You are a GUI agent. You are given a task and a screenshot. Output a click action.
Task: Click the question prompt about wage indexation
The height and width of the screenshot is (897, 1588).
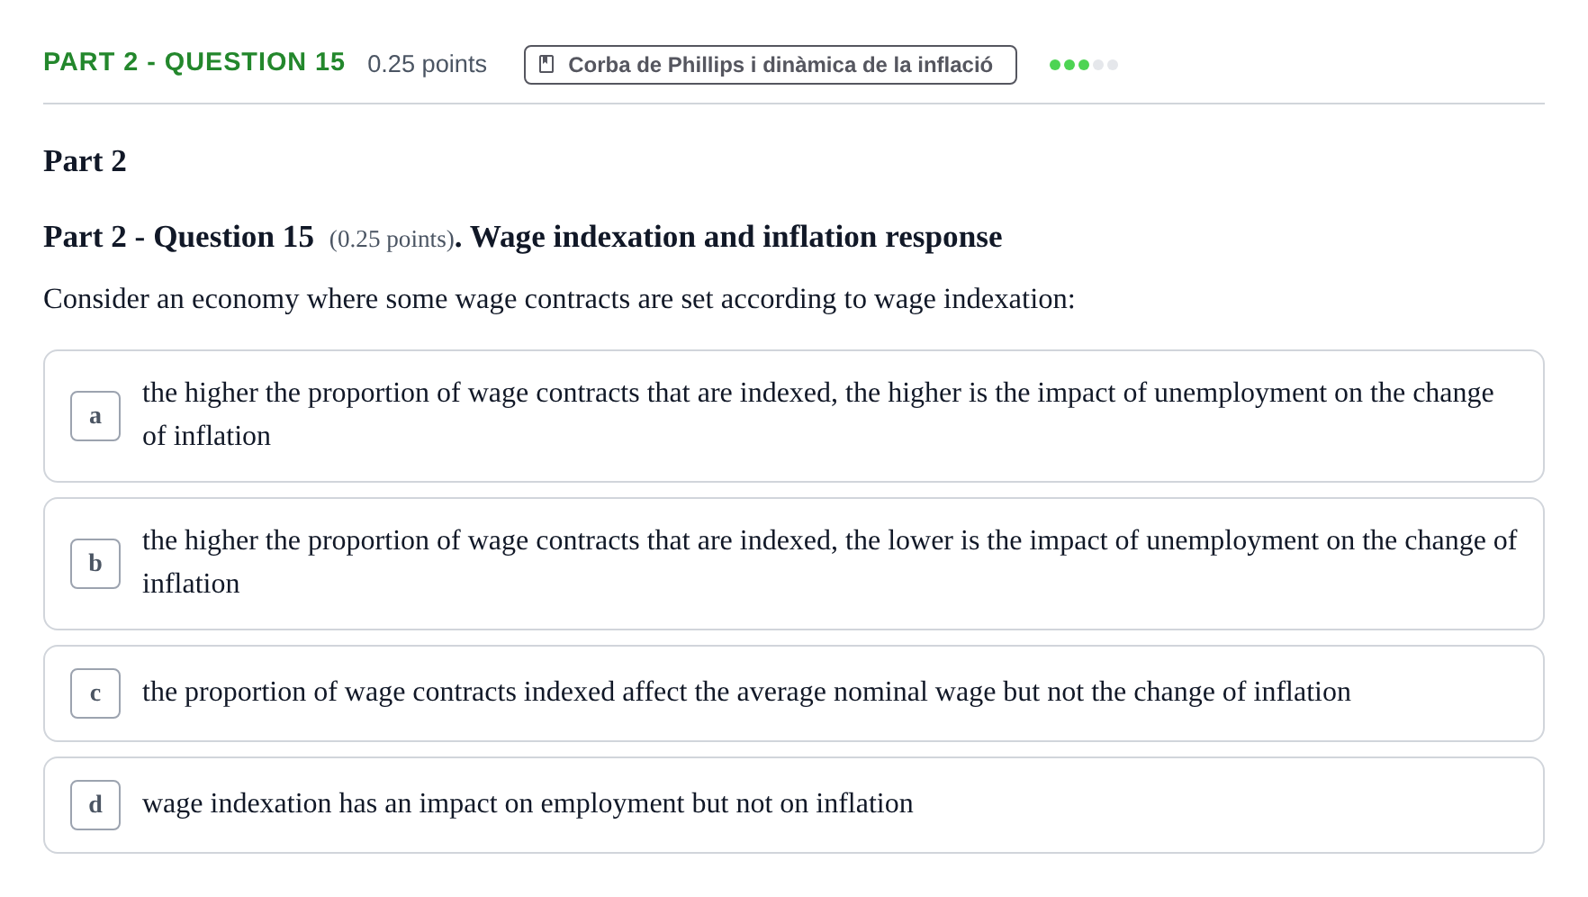click(559, 299)
